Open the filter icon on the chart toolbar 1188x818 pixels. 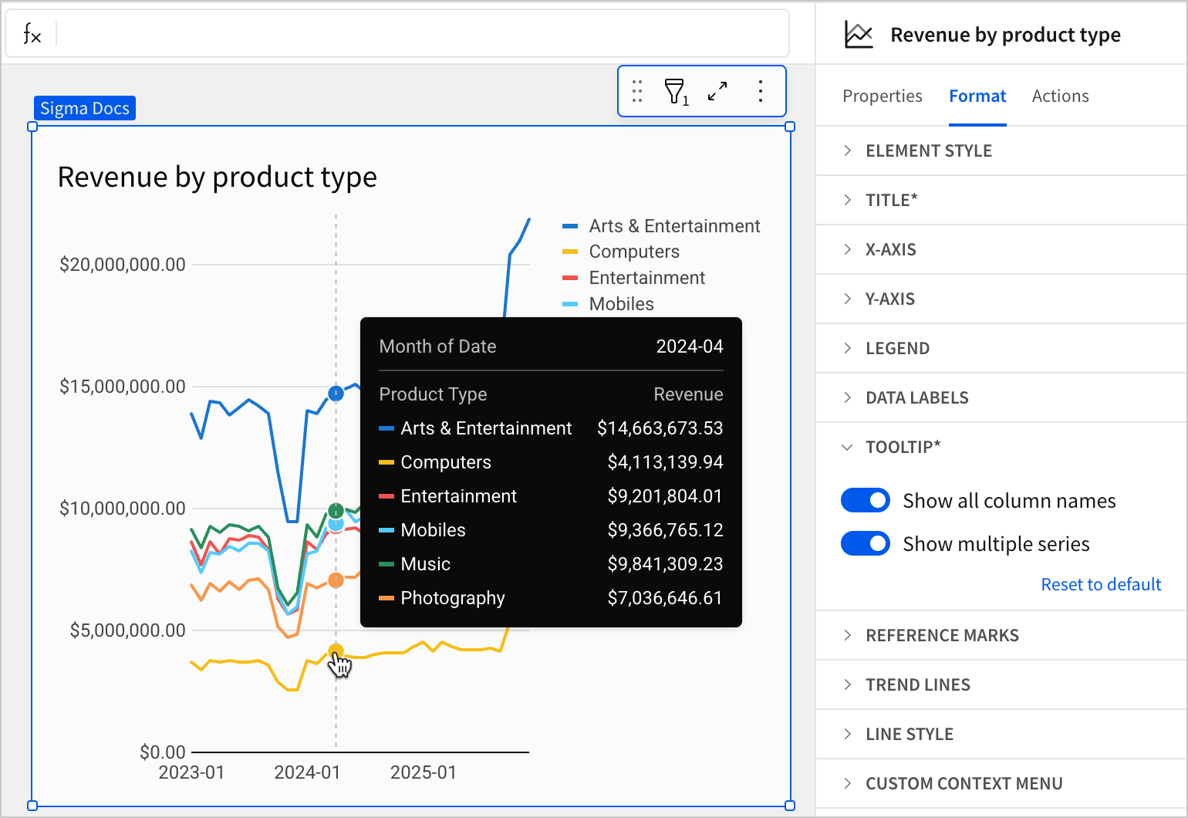(x=675, y=91)
